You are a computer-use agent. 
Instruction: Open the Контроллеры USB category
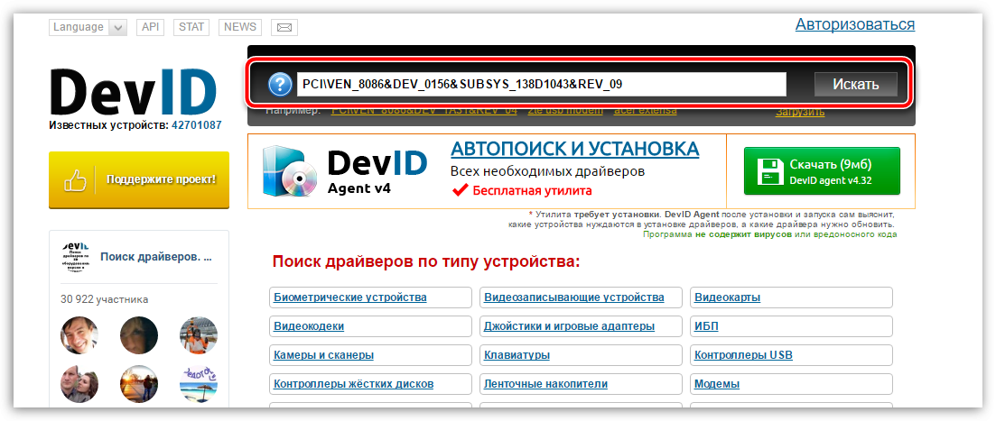click(x=743, y=355)
